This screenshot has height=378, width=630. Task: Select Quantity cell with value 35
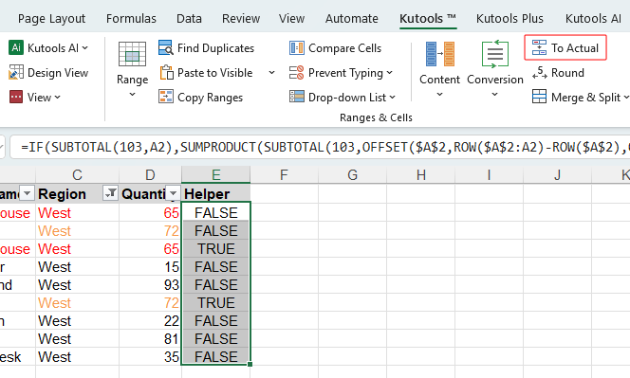coord(150,357)
